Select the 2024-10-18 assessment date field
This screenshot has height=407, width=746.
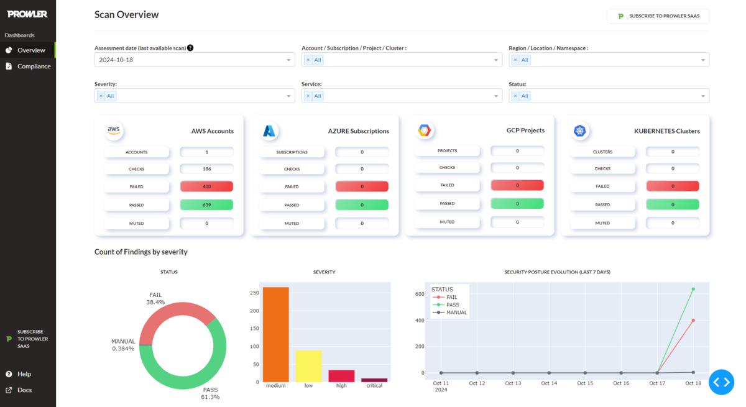[x=195, y=60]
